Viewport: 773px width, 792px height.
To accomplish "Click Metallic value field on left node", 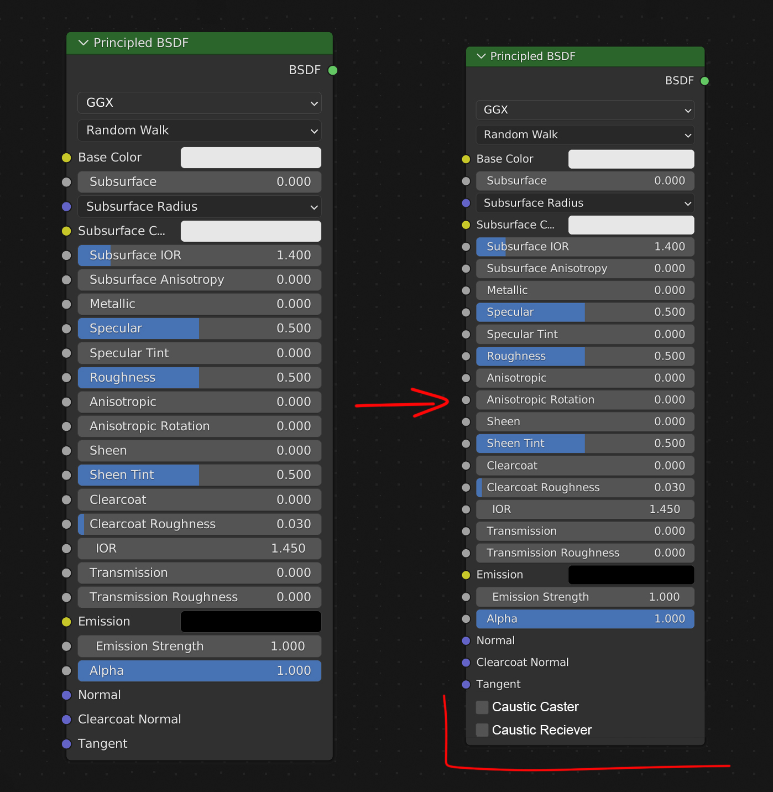I will 200,304.
